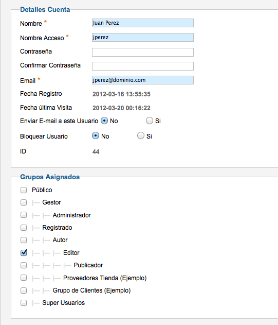Select No for Bloquear Usuario
278x325 pixels.
[x=96, y=136]
